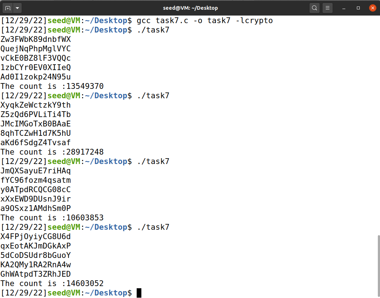Image resolution: width=380 pixels, height=298 pixels.
Task: Select output line Ad0I1zokp24N95u
Action: [36, 77]
